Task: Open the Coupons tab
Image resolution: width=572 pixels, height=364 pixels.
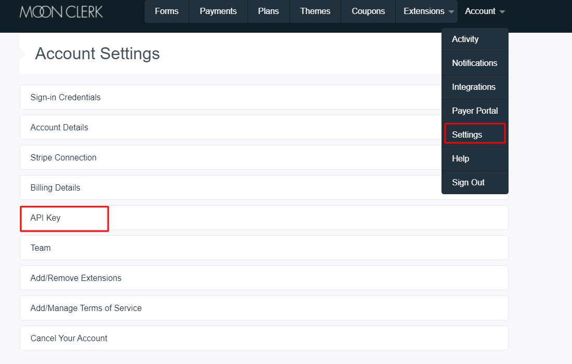Action: [368, 11]
